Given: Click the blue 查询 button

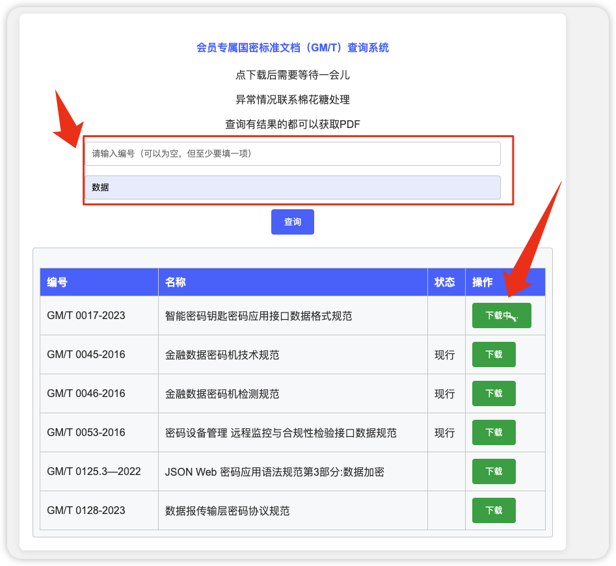Looking at the screenshot, I should tap(293, 222).
